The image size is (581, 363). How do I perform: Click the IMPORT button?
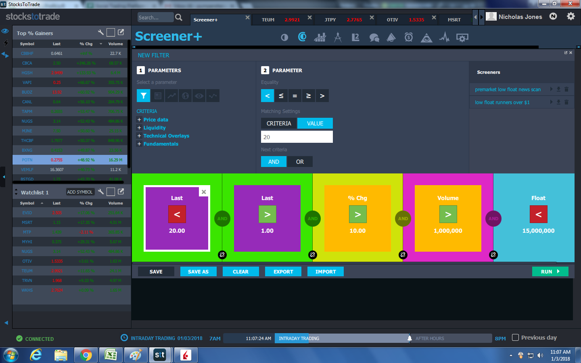(x=326, y=272)
